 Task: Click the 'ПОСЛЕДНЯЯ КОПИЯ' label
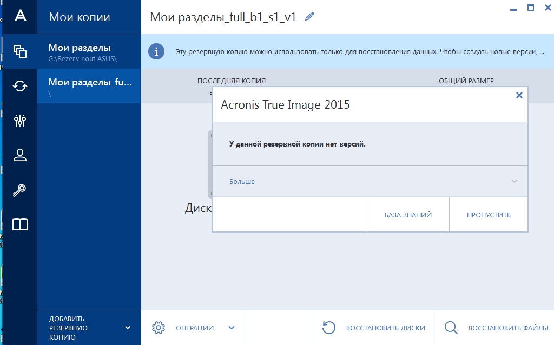(x=232, y=81)
